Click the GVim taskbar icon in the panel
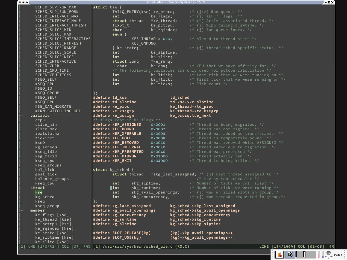The height and width of the screenshot is (260, 347). (x=290, y=255)
